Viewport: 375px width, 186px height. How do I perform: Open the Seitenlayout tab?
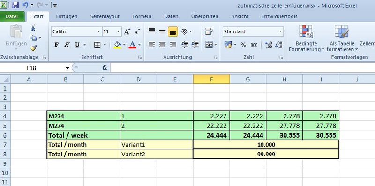(105, 16)
